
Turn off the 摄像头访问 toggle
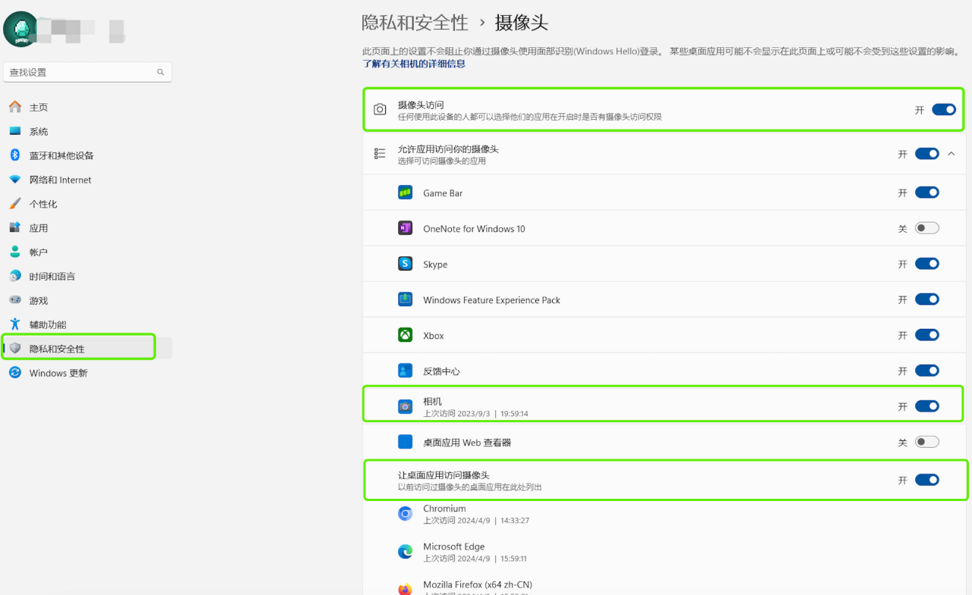[943, 110]
